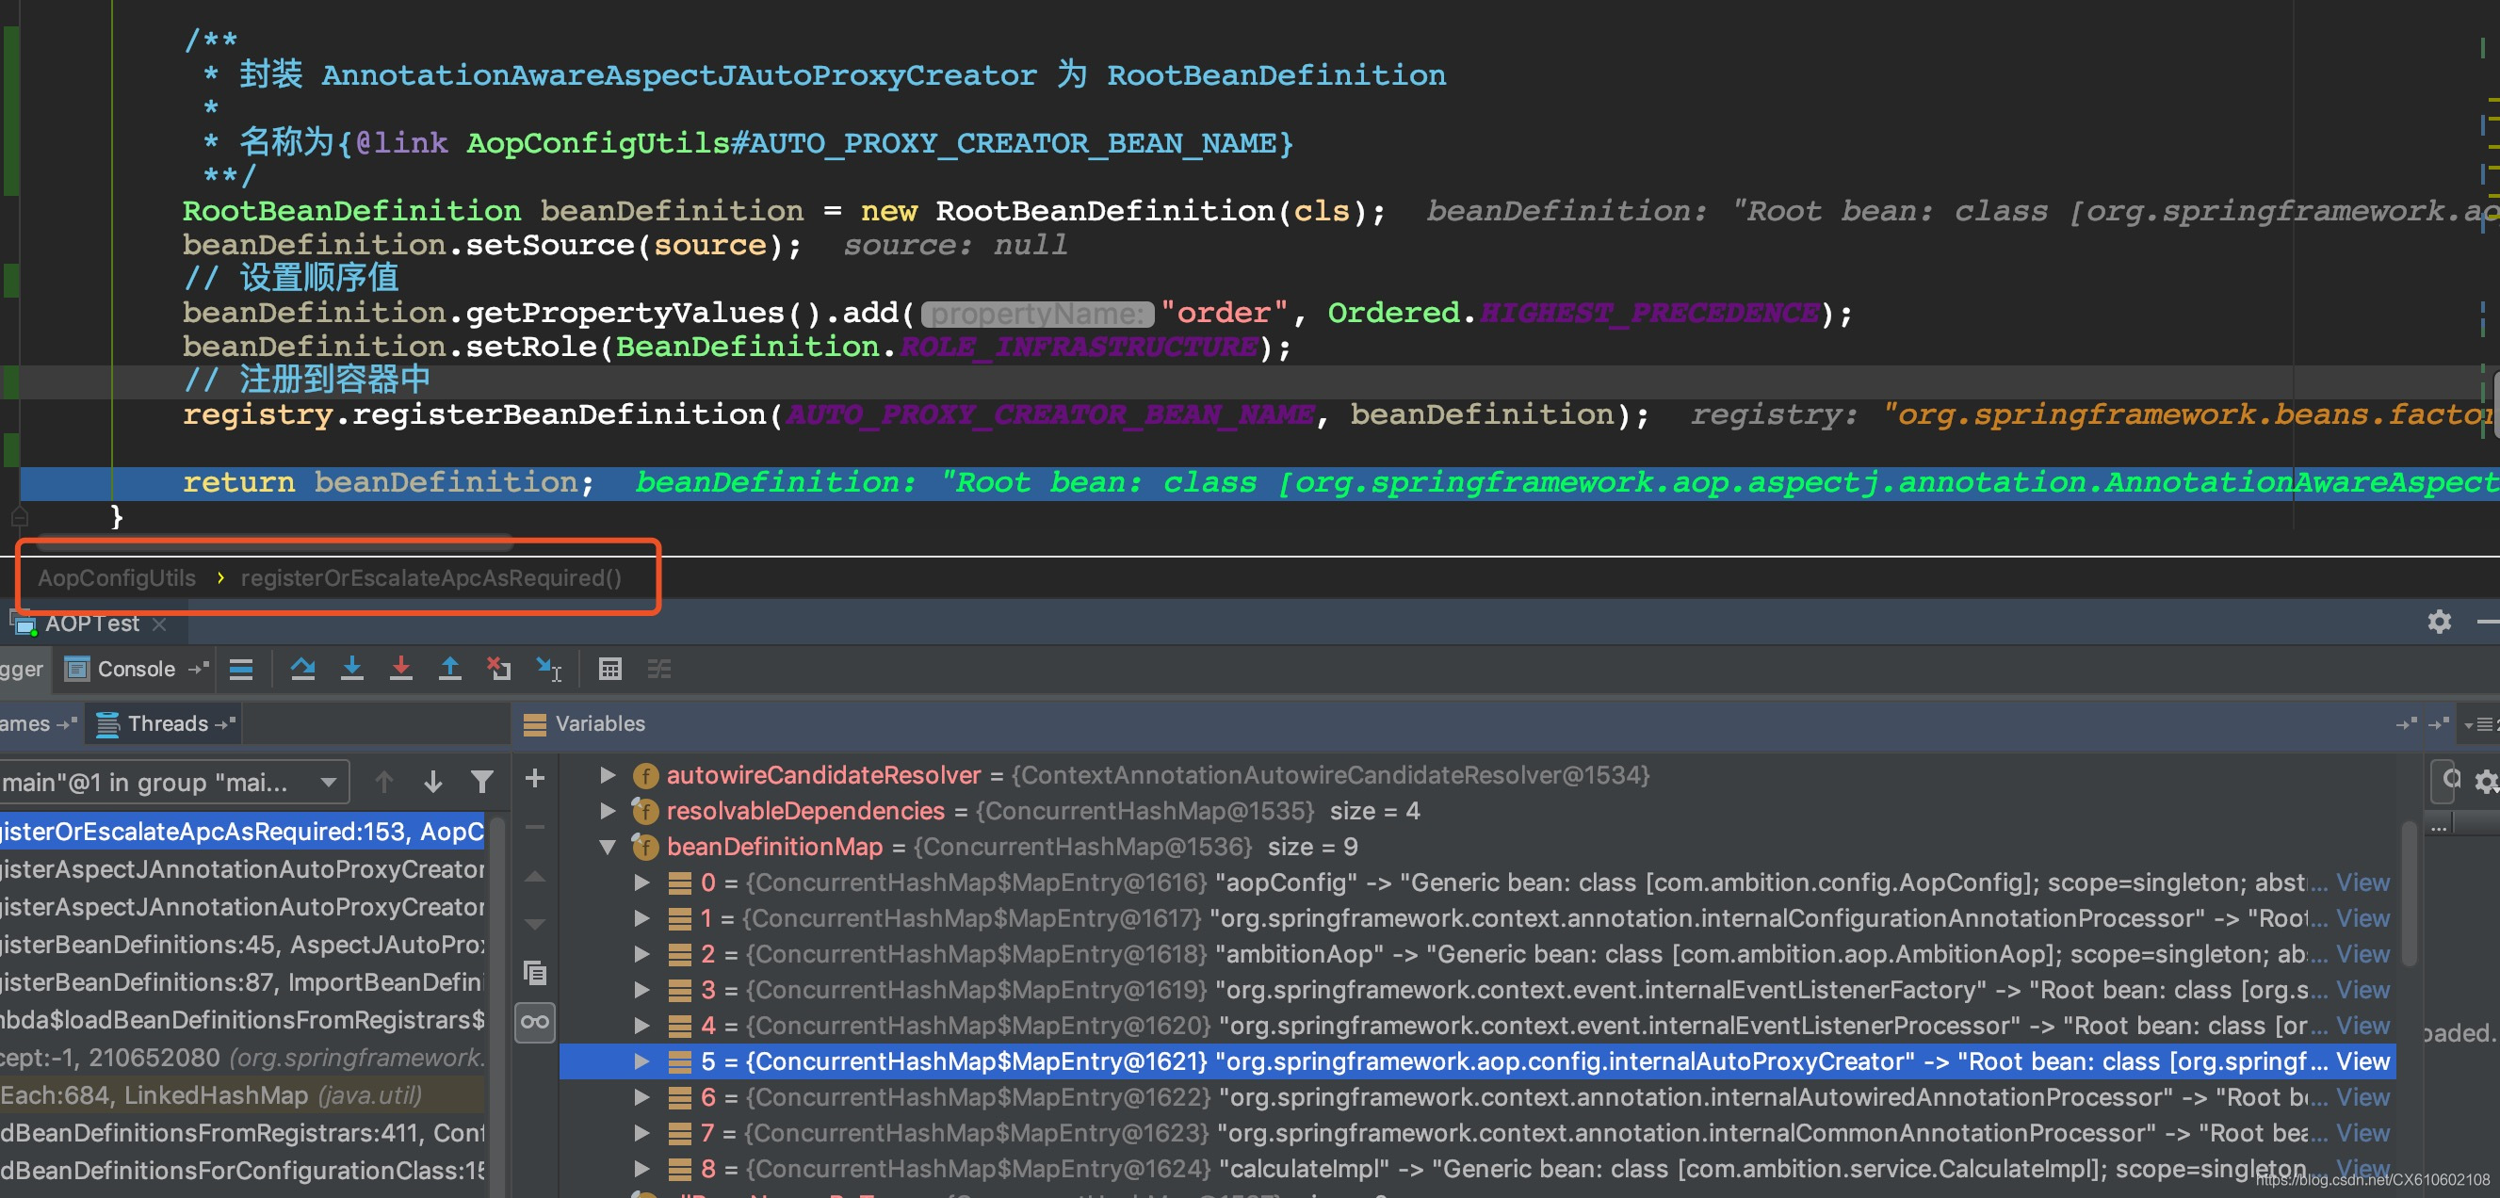The height and width of the screenshot is (1198, 2500).
Task: Select frame loadBeanDefinitionsFromRegistrars:411
Action: click(243, 1133)
